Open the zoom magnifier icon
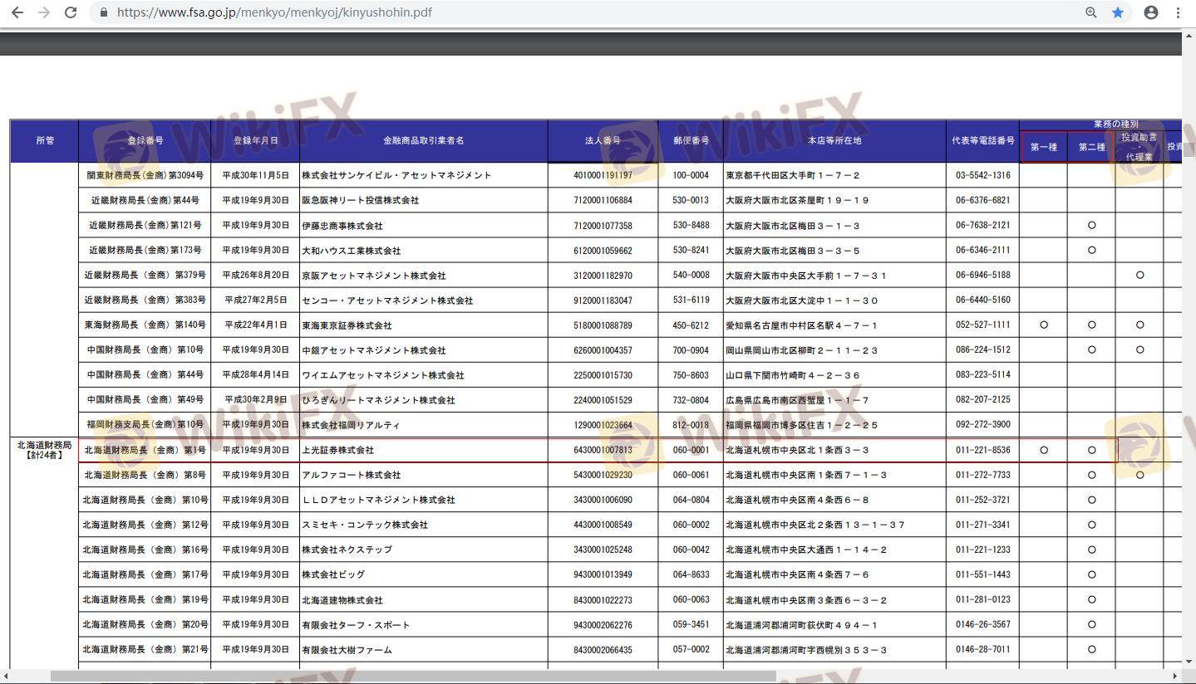Viewport: 1196px width, 684px height. 1091,12
